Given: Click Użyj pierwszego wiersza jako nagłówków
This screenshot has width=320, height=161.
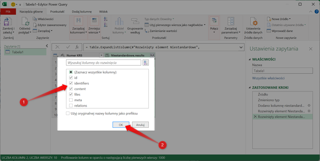Looking at the screenshot, I should [x=175, y=25].
